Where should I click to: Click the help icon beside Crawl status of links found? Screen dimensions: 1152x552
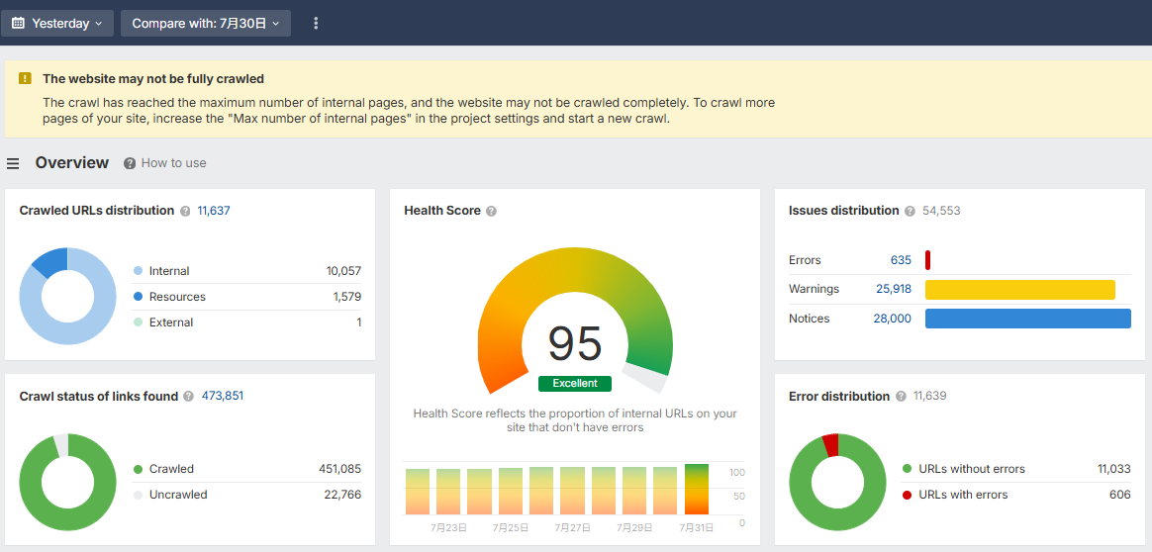tap(189, 397)
